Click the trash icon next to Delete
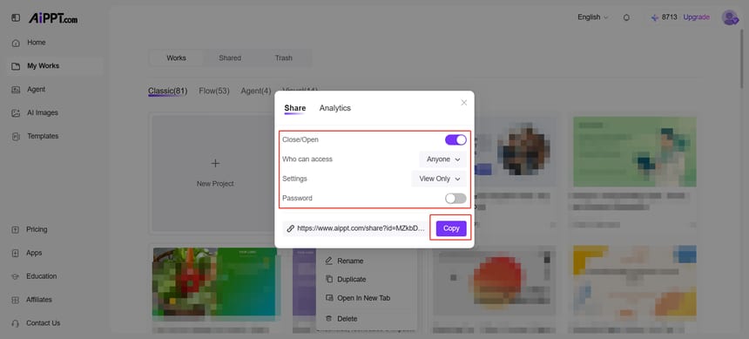 pos(328,318)
